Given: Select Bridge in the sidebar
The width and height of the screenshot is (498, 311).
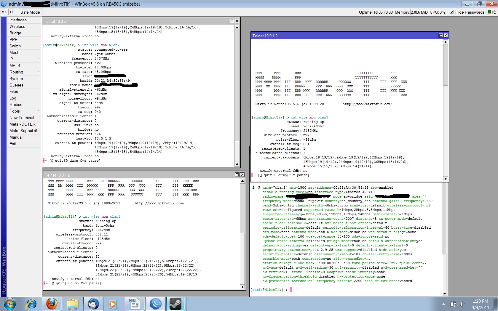Looking at the screenshot, I should coord(15,33).
